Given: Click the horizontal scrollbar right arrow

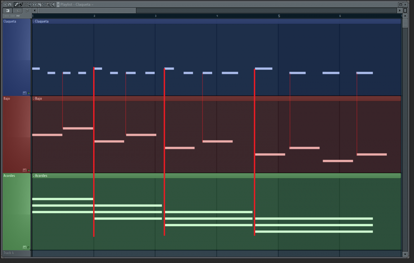Looking at the screenshot, I should pyautogui.click(x=400, y=10).
